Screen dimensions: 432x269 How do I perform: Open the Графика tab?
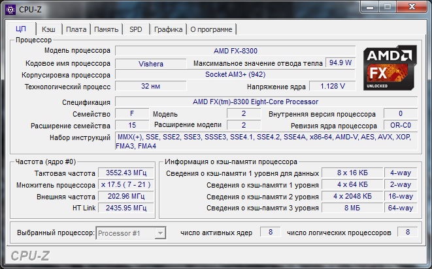(169, 29)
